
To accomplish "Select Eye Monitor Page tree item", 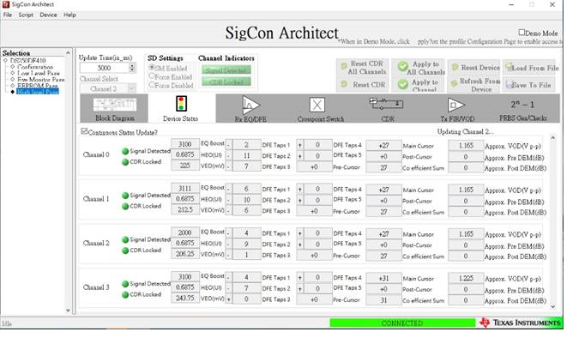I will pos(40,79).
